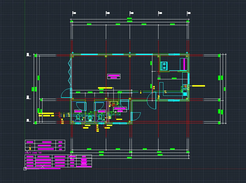
Task: Select the middle flag marker on left side
Action: pyautogui.click(x=28, y=97)
